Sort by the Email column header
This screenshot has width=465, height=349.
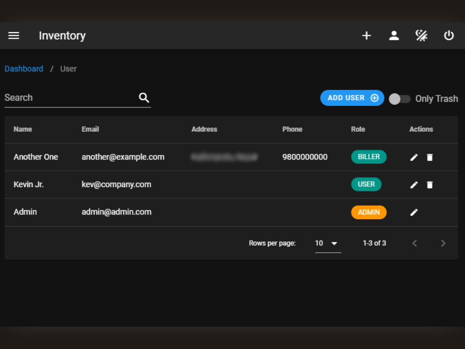[90, 129]
